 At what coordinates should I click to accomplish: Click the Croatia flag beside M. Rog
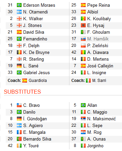(x=83, y=132)
